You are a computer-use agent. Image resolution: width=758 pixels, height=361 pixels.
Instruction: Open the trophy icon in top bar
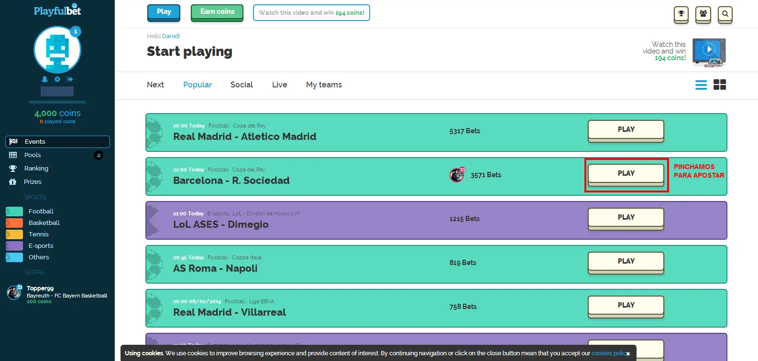pos(681,14)
